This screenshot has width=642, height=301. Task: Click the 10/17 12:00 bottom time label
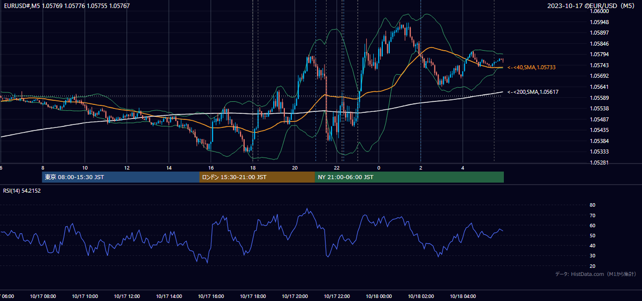pyautogui.click(x=127, y=296)
